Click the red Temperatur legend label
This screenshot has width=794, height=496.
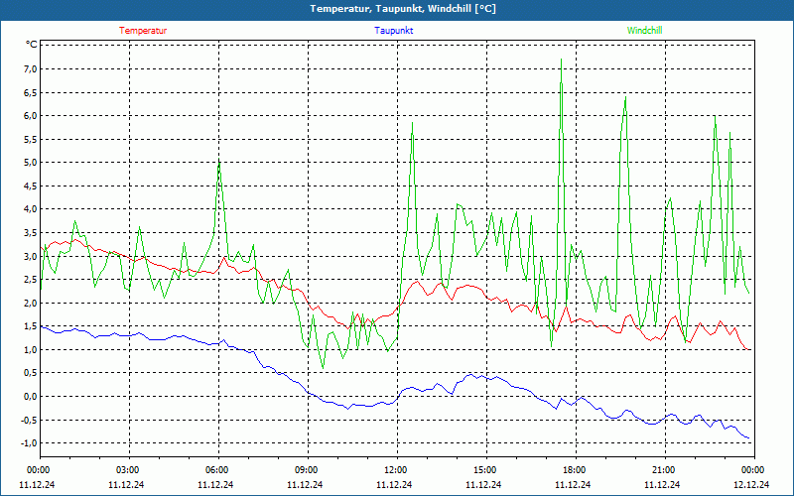tap(143, 31)
